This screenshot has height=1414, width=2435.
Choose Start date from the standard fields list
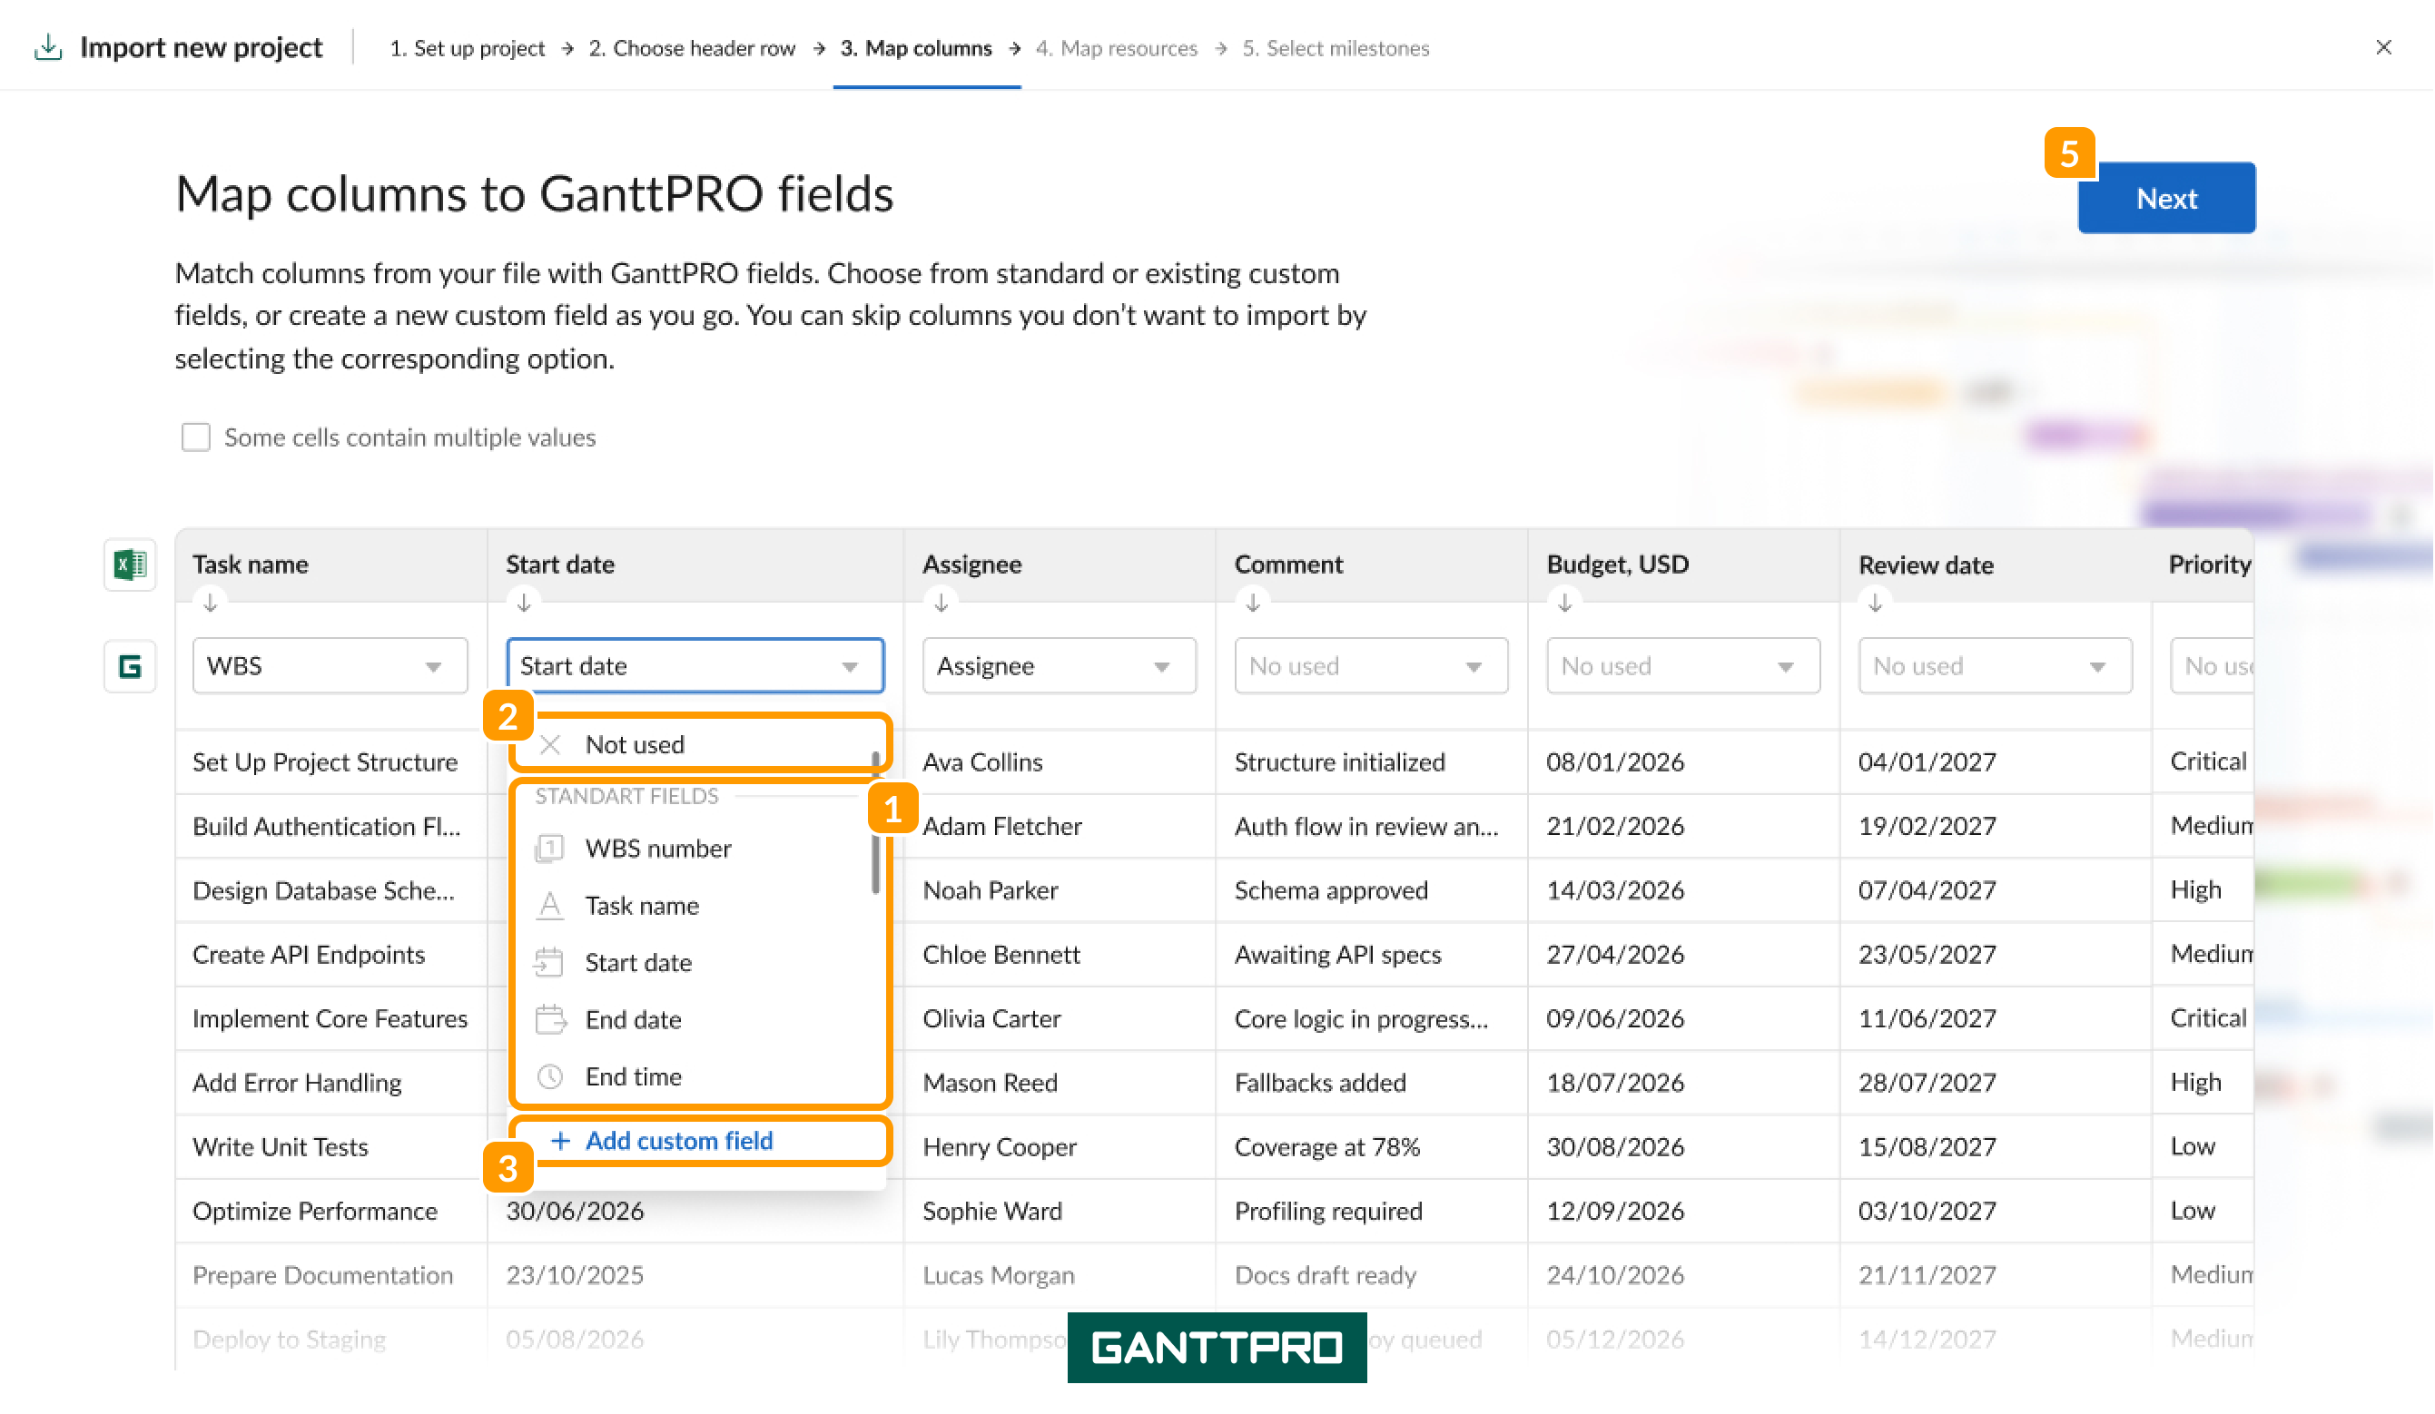point(638,963)
